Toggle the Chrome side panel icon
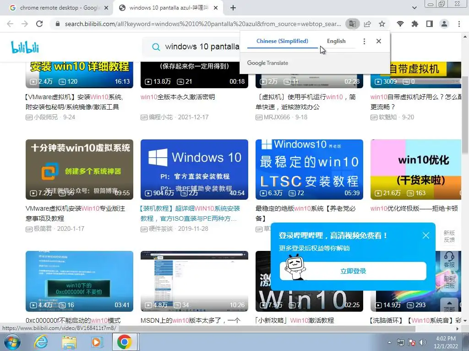Screen dimensions: 469x351 pos(430,24)
